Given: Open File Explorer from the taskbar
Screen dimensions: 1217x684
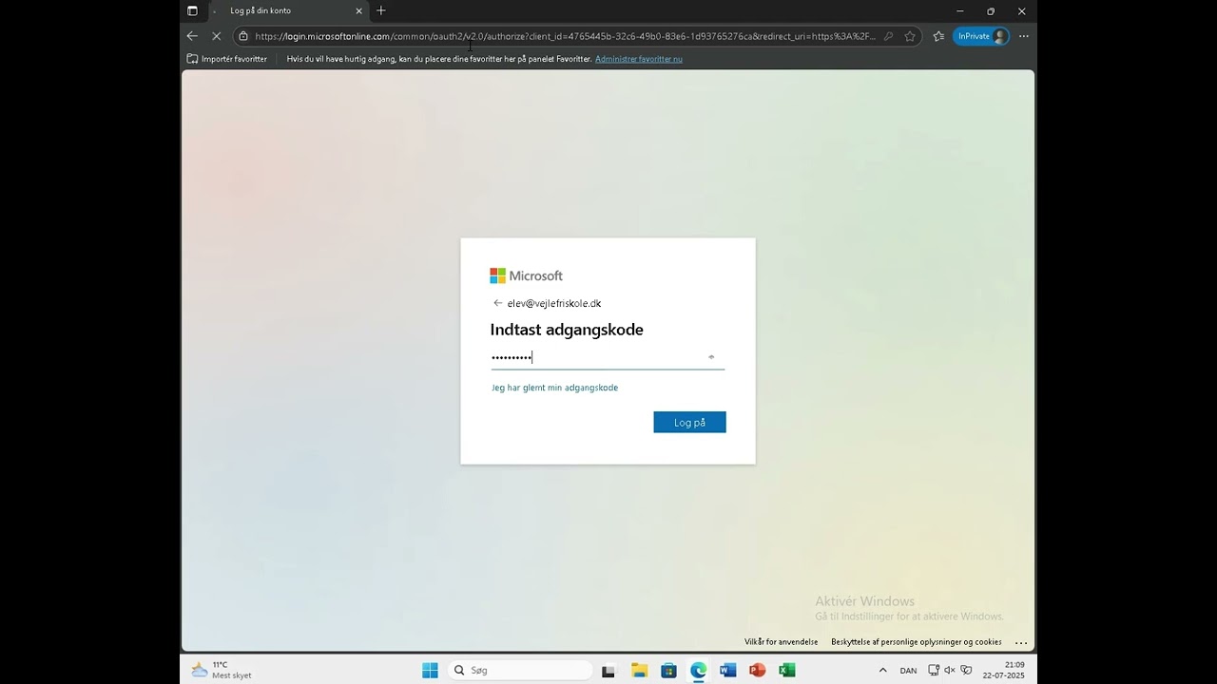Looking at the screenshot, I should point(638,670).
